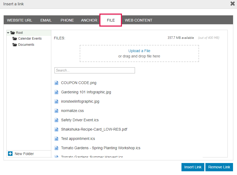Image resolution: width=237 pixels, height=175 pixels.
Task: Pick Tomato Gardens - Spring Planting Workshop.ics
Action: click(101, 148)
